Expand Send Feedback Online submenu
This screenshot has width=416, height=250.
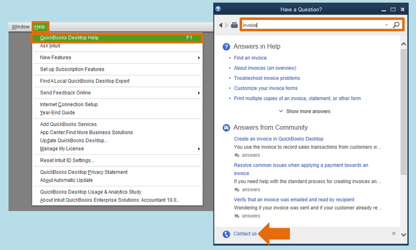point(117,93)
